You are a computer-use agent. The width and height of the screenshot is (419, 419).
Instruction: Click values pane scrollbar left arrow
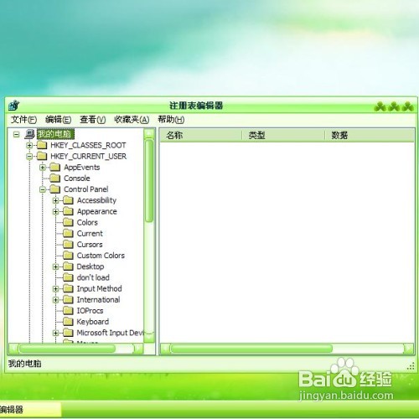click(165, 349)
